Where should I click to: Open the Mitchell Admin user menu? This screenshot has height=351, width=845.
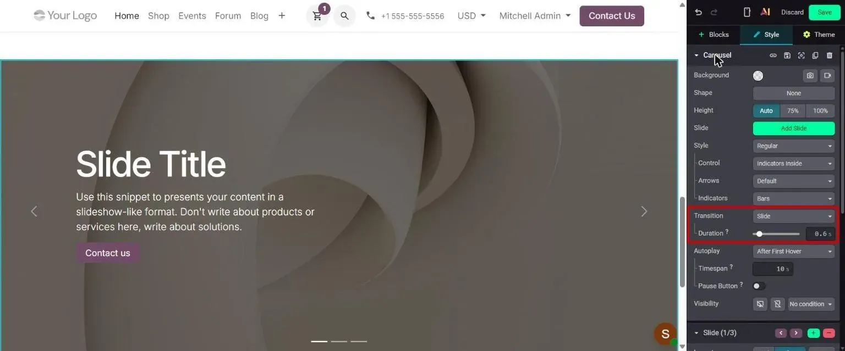click(535, 16)
